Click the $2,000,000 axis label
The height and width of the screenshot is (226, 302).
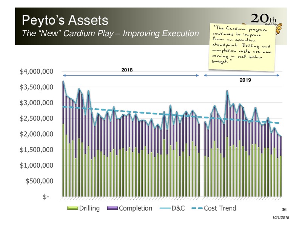pyautogui.click(x=36, y=134)
